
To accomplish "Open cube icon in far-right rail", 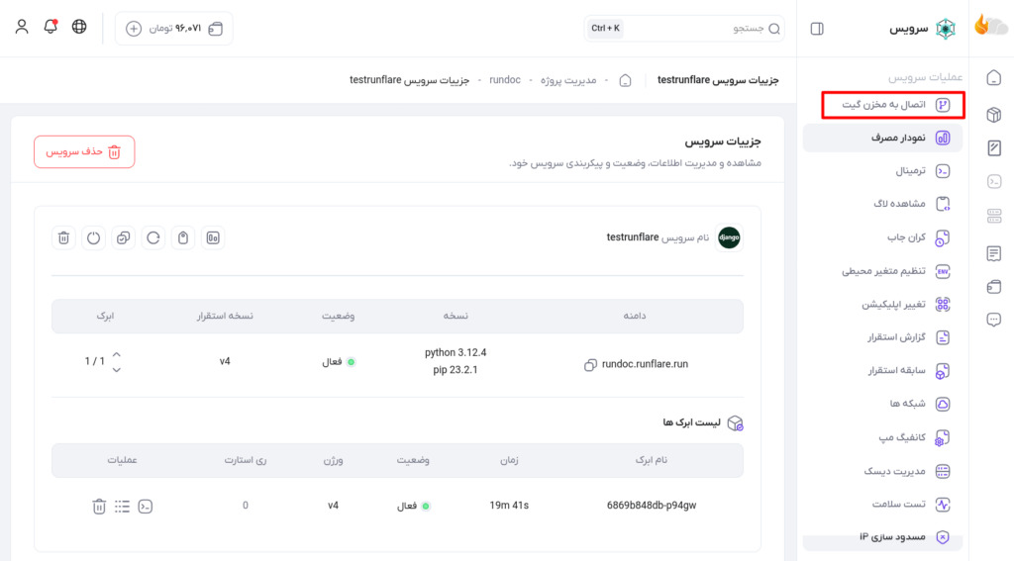I will point(994,115).
